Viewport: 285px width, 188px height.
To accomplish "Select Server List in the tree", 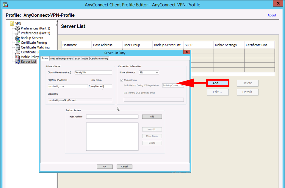I will (x=29, y=62).
